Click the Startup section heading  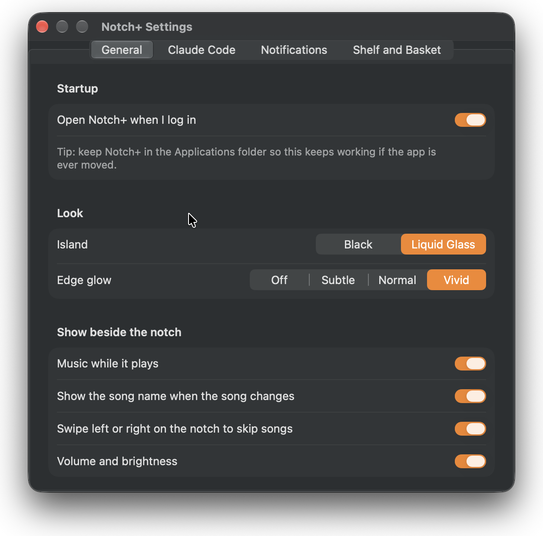point(77,89)
